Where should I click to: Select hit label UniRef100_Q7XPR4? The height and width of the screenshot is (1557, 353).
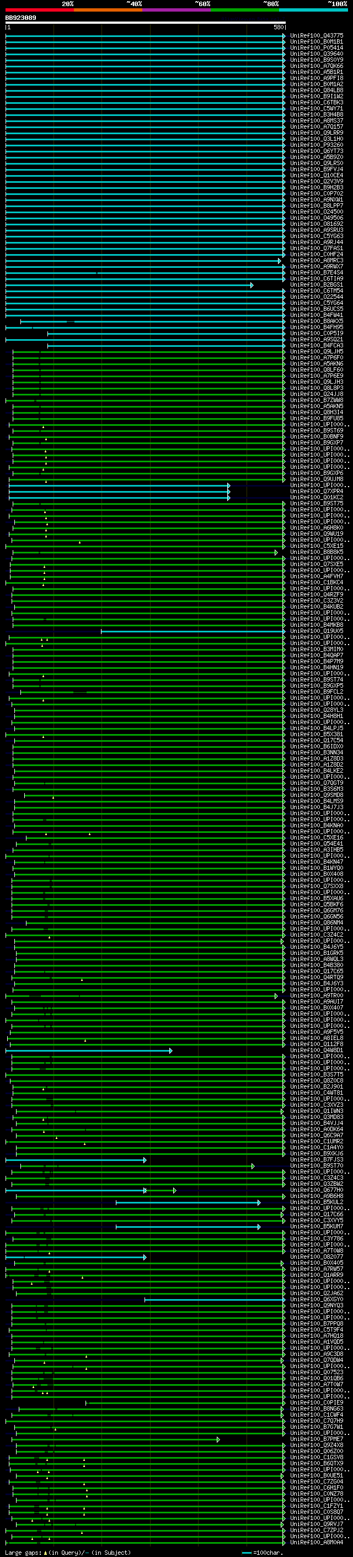(x=317, y=492)
